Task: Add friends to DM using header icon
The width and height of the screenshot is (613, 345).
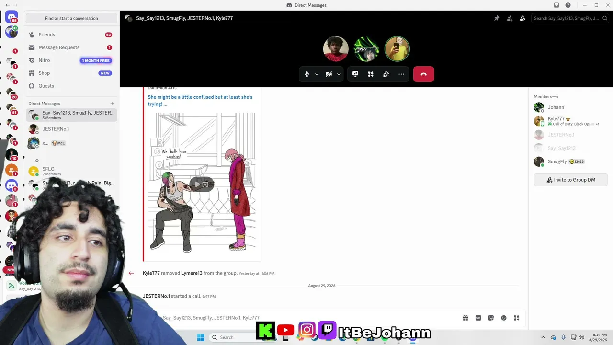Action: coord(510,18)
